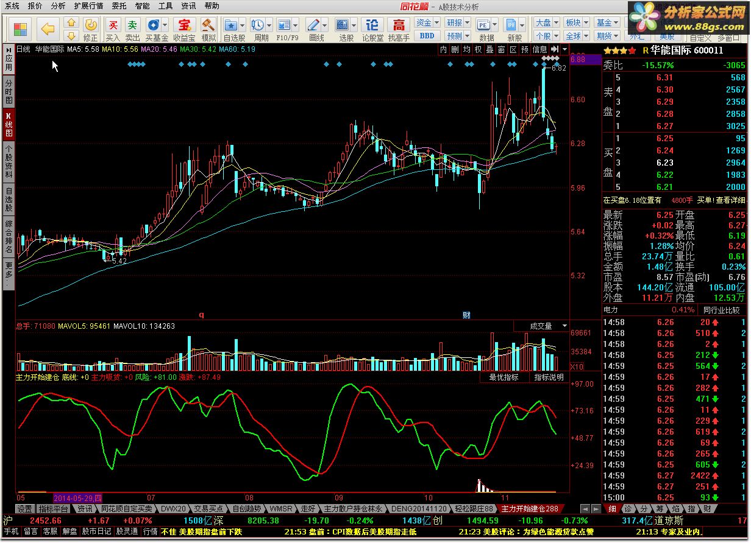
Task: Click the 修正 refresh icon
Action: [x=90, y=24]
